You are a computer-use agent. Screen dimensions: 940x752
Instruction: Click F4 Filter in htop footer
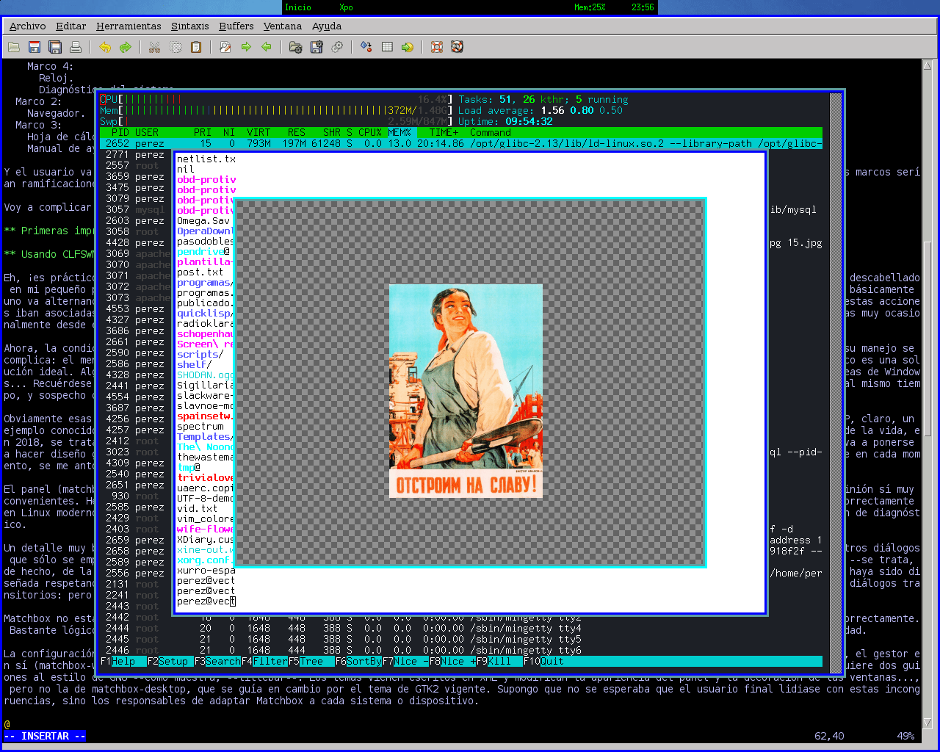264,662
